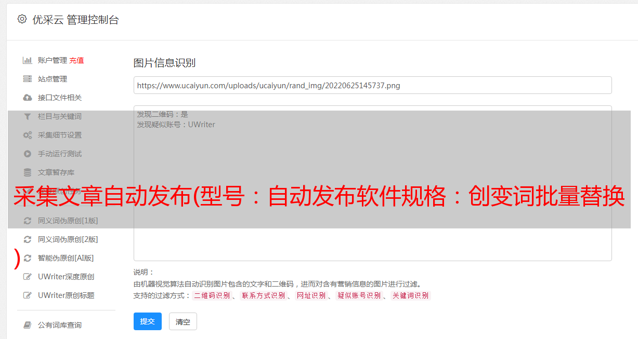Click the filter icon for 栏目与关键词

28,116
